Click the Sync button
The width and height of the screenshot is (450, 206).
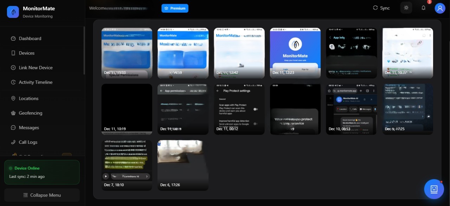tap(381, 8)
